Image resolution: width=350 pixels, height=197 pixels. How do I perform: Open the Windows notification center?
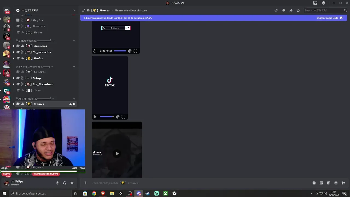point(344,193)
